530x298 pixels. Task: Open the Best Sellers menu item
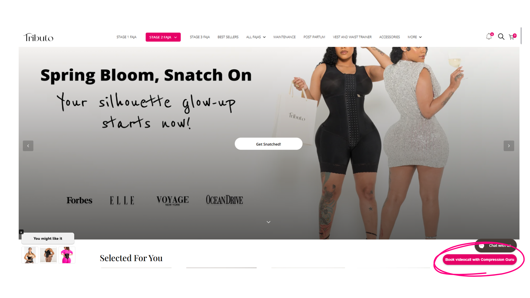(228, 37)
